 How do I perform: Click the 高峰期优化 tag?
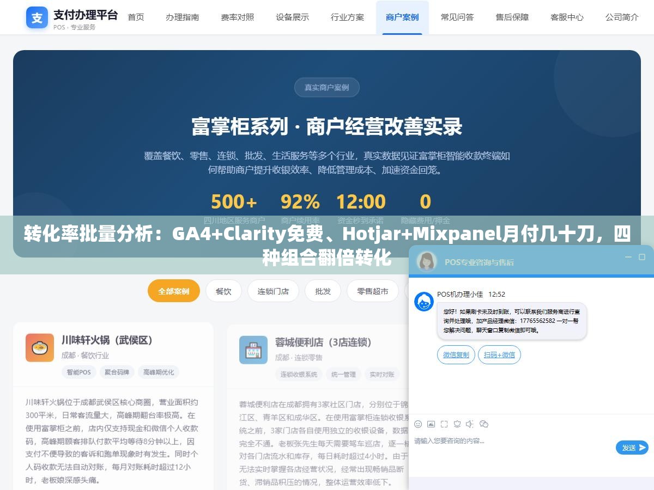159,372
